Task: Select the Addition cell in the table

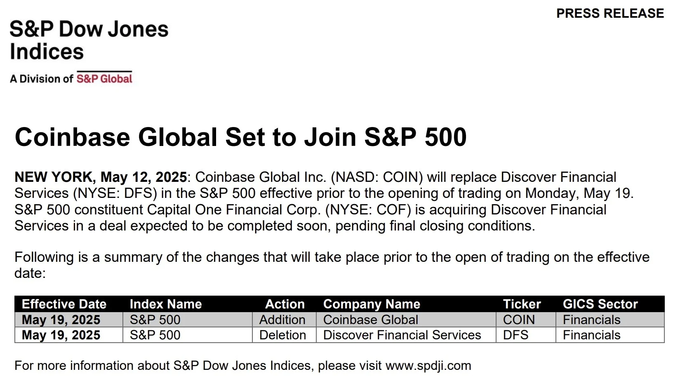Action: tap(282, 320)
